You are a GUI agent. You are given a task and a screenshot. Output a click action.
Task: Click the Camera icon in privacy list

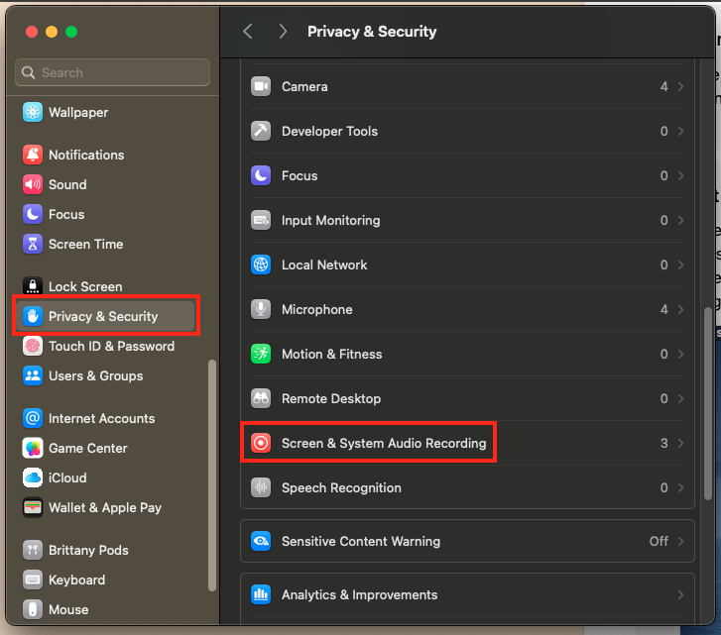click(x=261, y=86)
